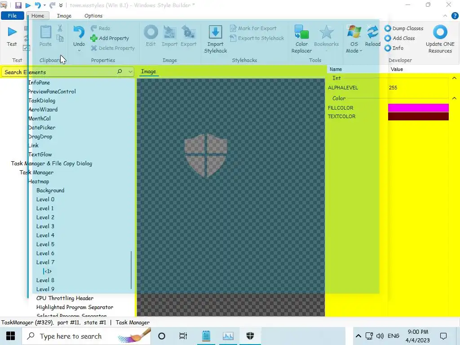Select Highlighted Program Separator tree item
The image size is (460, 345).
pos(75,307)
